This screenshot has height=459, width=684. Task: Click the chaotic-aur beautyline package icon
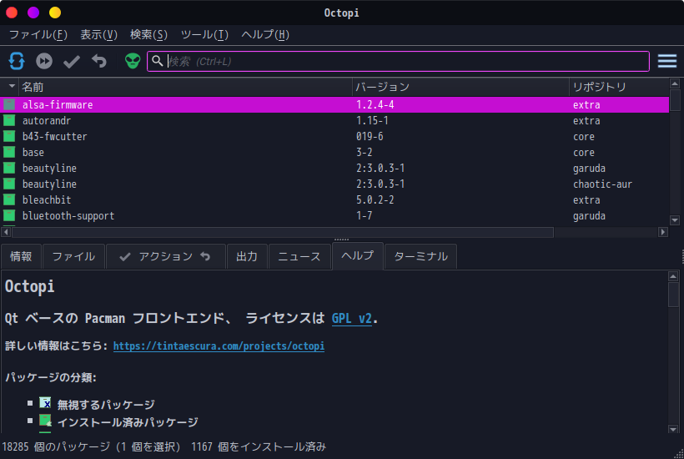pos(9,184)
